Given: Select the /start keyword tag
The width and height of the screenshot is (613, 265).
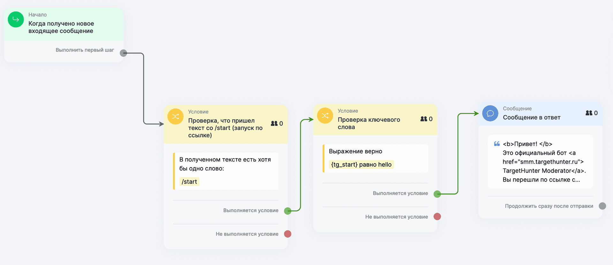Looking at the screenshot, I should pos(189,182).
